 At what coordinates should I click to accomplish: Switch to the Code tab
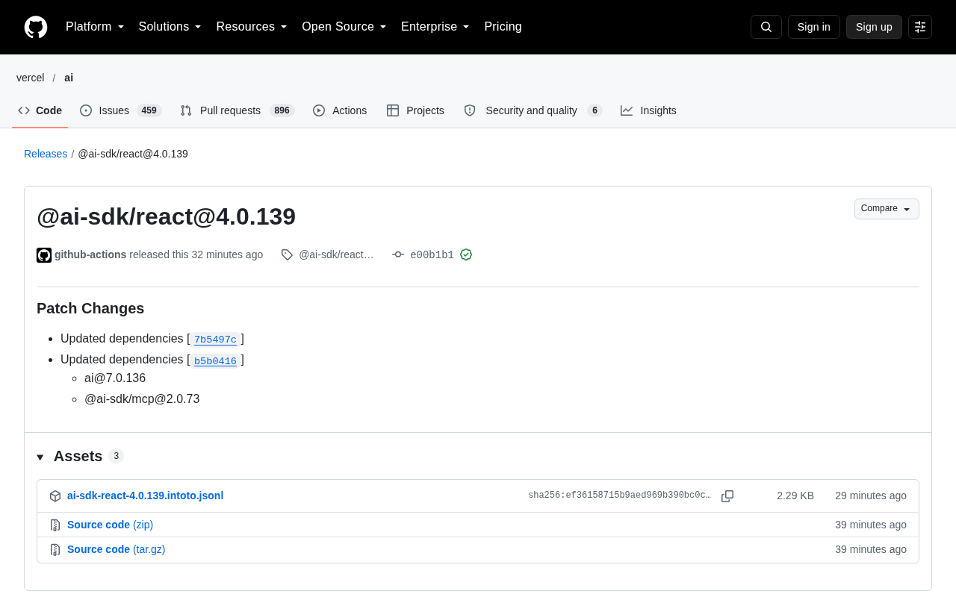pos(40,110)
